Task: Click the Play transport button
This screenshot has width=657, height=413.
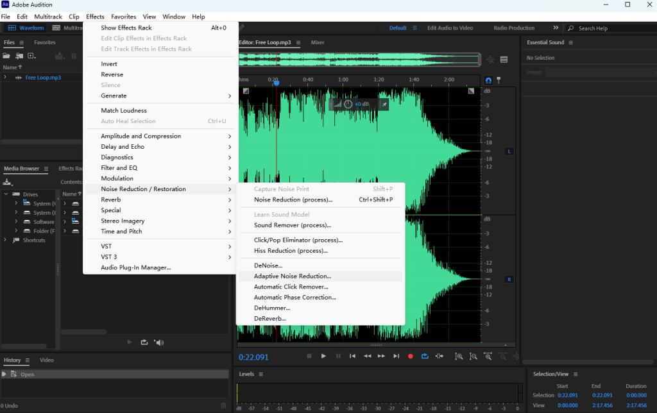Action: 323,356
